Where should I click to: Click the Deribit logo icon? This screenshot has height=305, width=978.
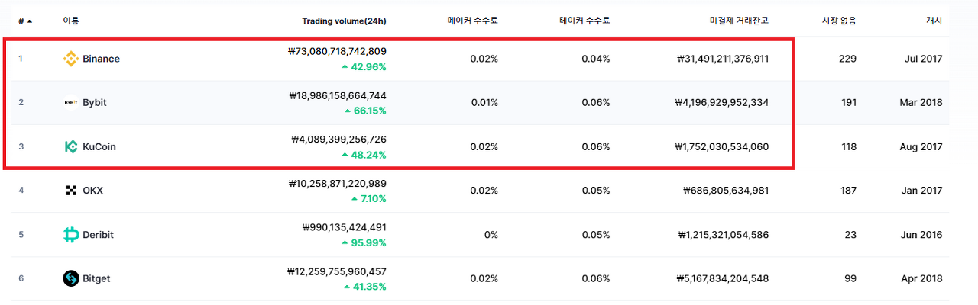71,235
